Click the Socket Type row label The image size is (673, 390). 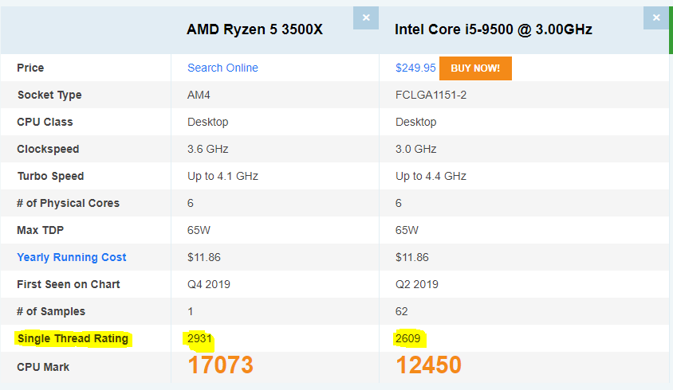coord(49,95)
